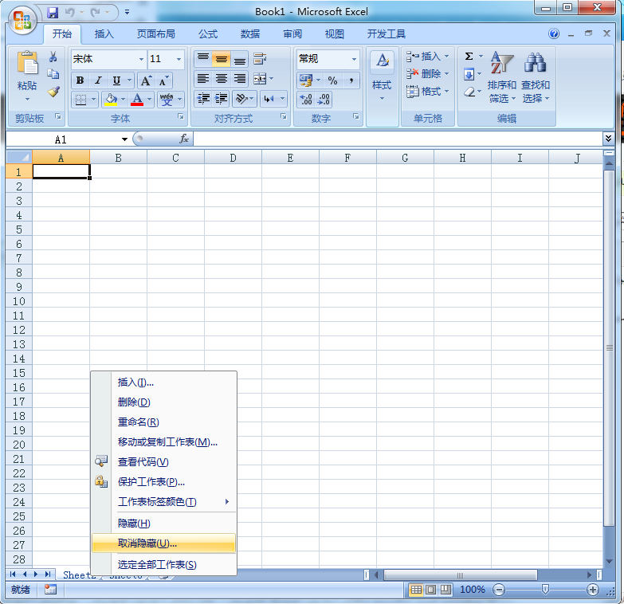Open the font color dropdown arrow
The width and height of the screenshot is (624, 604).
click(149, 99)
